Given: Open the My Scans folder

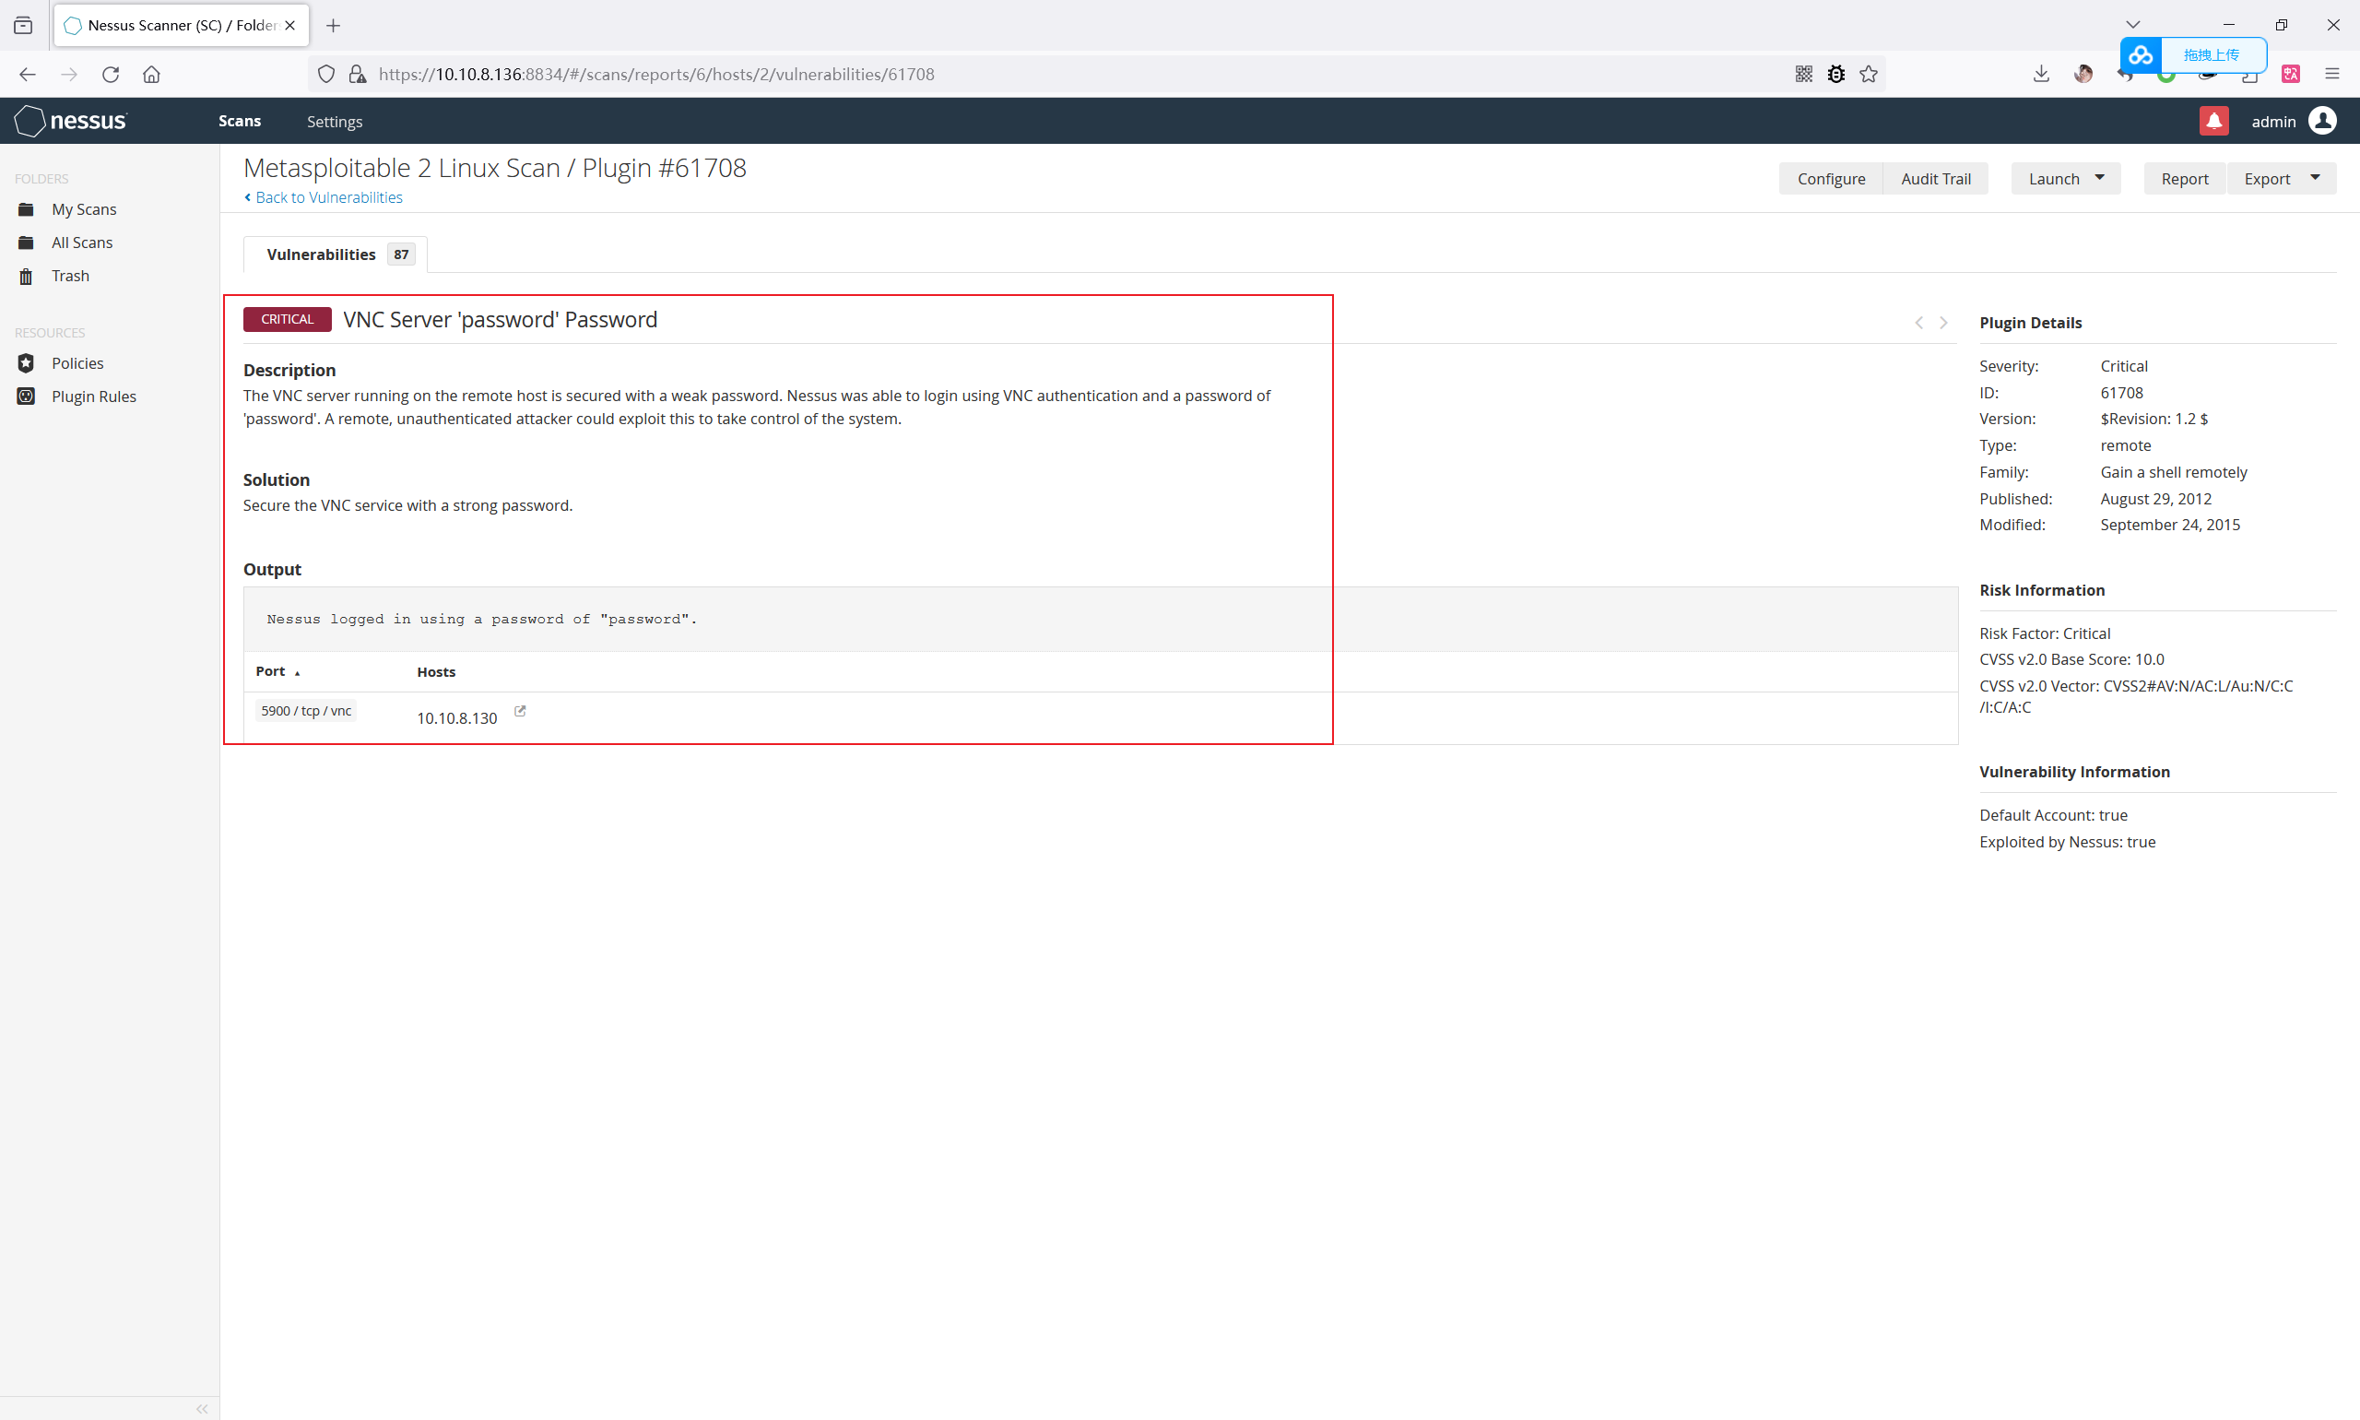Looking at the screenshot, I should point(83,208).
